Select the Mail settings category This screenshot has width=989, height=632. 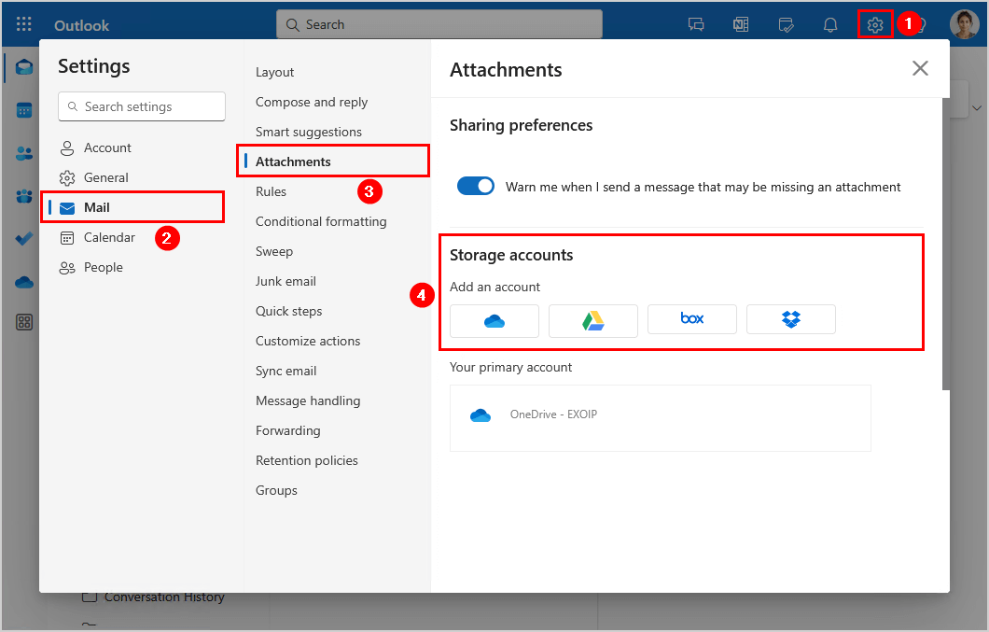97,207
